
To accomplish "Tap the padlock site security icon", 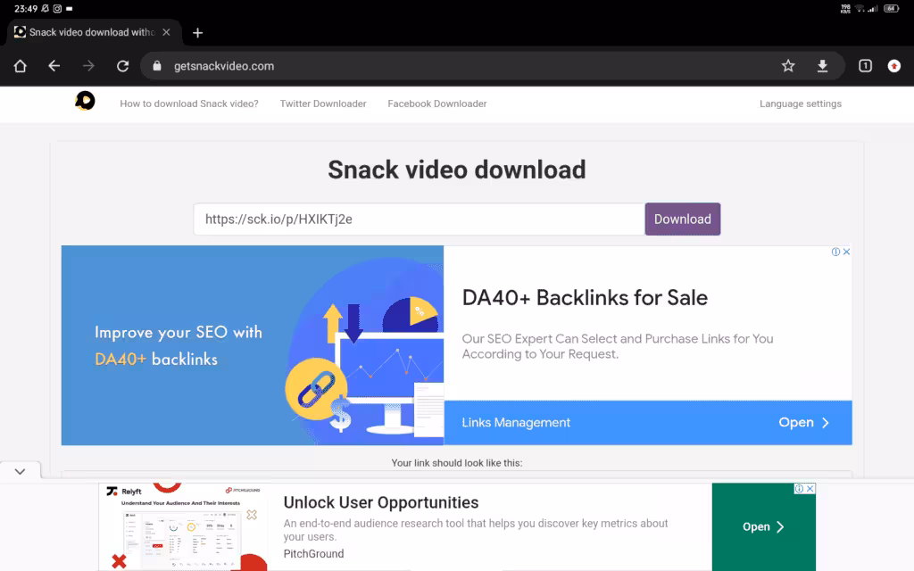I will coord(157,66).
